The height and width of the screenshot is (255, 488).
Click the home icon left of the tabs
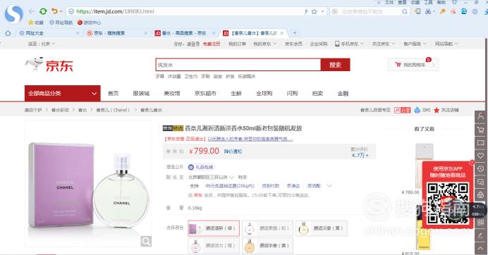pyautogui.click(x=8, y=33)
